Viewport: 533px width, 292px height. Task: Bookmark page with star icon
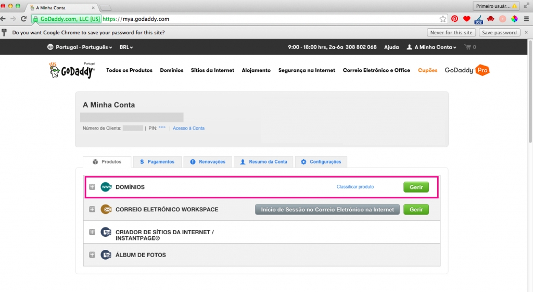point(442,19)
